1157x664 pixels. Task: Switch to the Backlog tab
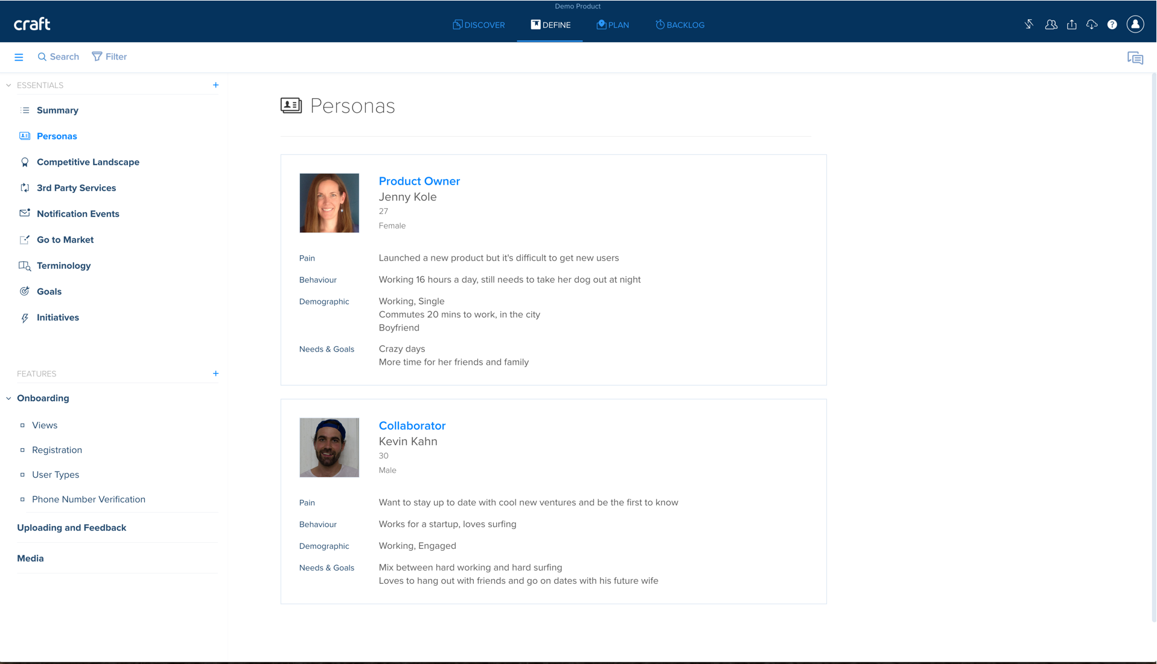[x=680, y=25]
